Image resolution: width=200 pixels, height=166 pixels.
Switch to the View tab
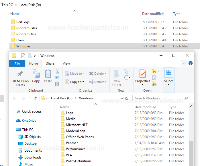(x=66, y=63)
